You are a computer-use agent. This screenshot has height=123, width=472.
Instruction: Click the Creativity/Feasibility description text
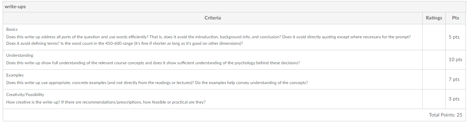tap(106, 102)
